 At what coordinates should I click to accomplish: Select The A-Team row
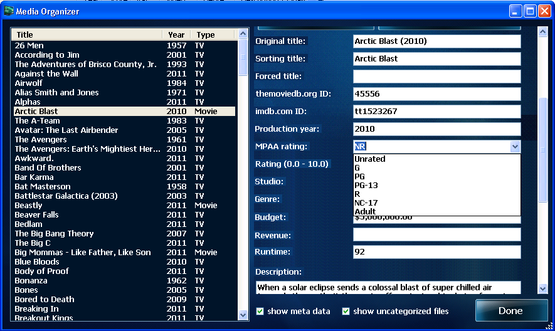click(x=125, y=120)
